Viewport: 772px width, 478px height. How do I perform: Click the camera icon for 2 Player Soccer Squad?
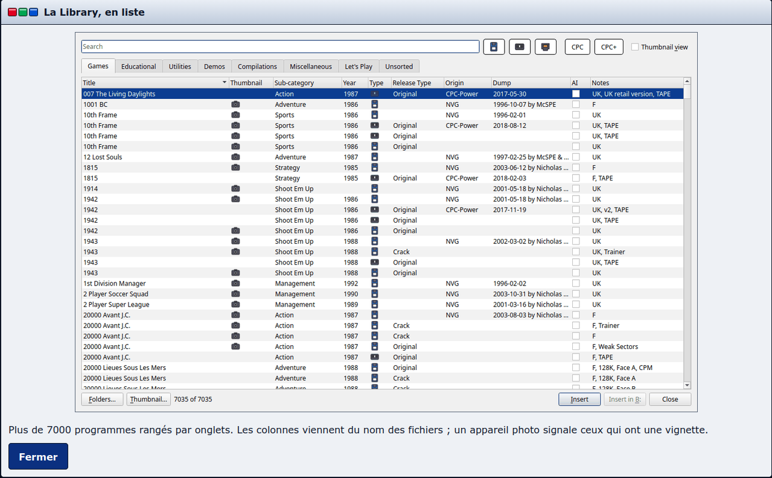(235, 294)
